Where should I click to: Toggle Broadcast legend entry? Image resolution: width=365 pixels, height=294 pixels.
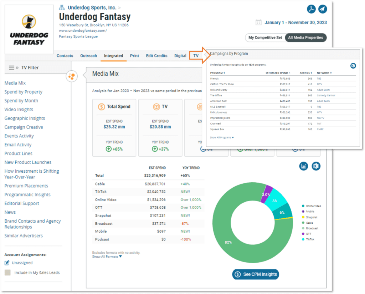(310, 228)
